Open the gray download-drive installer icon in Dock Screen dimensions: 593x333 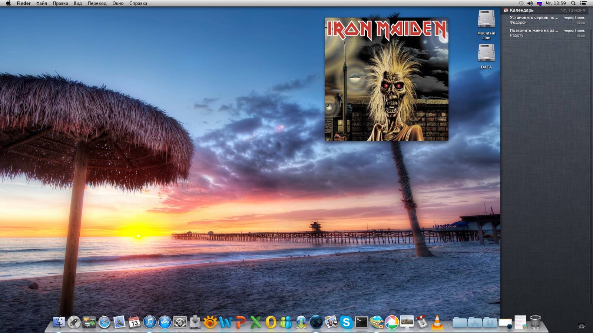click(195, 322)
